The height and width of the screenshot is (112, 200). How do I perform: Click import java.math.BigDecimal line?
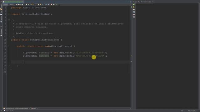tap(32, 14)
